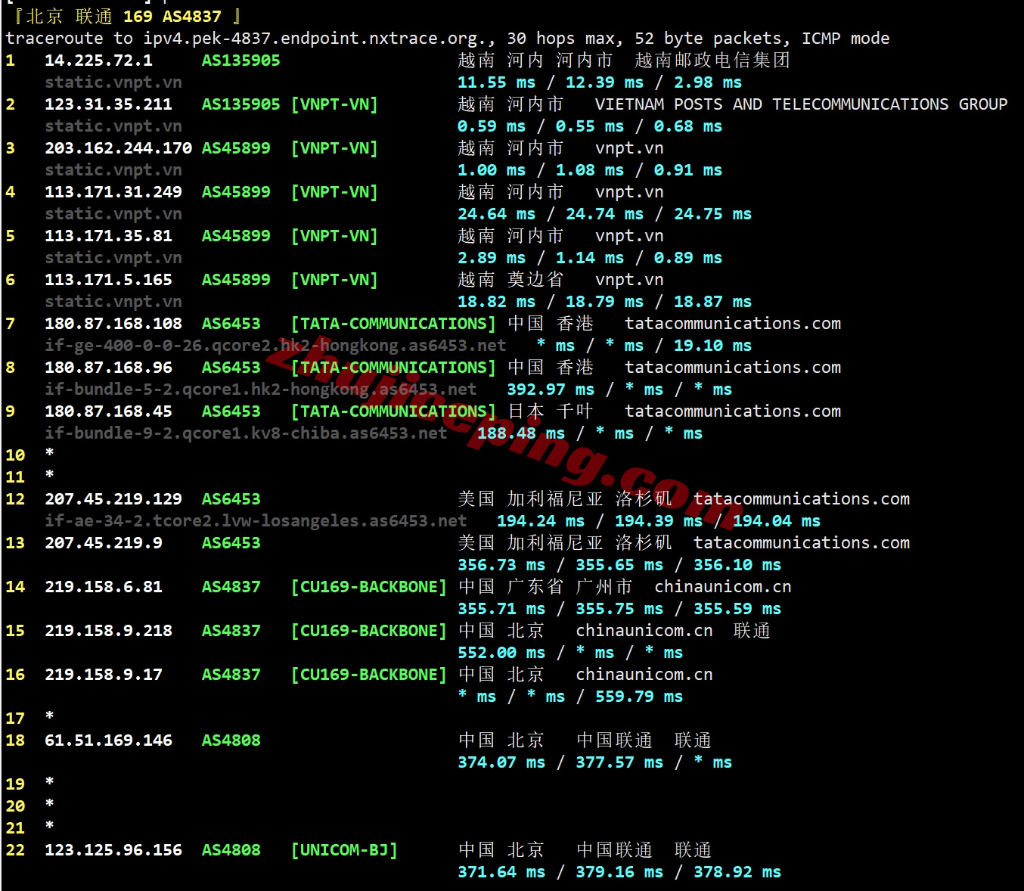The height and width of the screenshot is (891, 1024).
Task: Select [CU169-BACKBONE] tag on hop 16
Action: coord(369,675)
